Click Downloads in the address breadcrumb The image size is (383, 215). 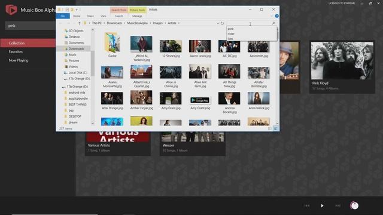click(x=114, y=23)
